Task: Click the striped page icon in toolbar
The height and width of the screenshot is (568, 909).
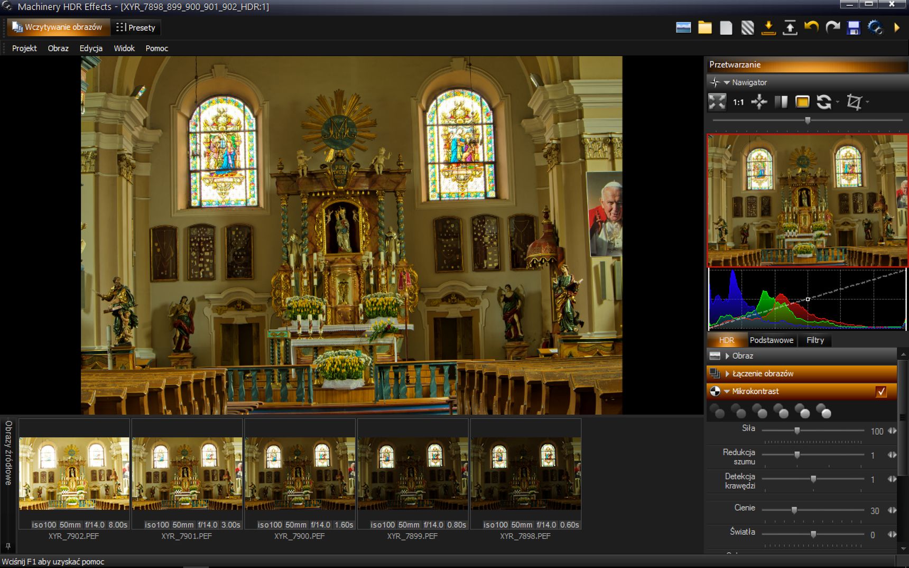Action: [747, 27]
